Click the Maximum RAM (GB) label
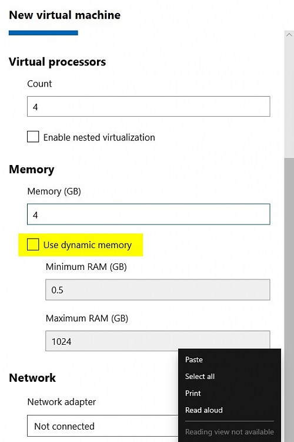This screenshot has width=294, height=442. [x=87, y=318]
